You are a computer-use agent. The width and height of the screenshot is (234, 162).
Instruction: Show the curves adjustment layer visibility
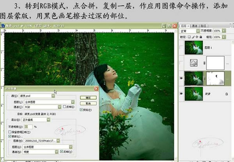coord(181,63)
